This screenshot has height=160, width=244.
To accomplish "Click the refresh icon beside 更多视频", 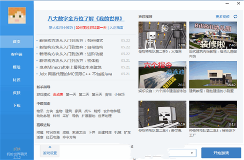I will point(235,17).
